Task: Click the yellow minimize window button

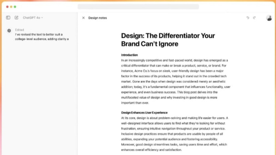Action: (11, 7)
